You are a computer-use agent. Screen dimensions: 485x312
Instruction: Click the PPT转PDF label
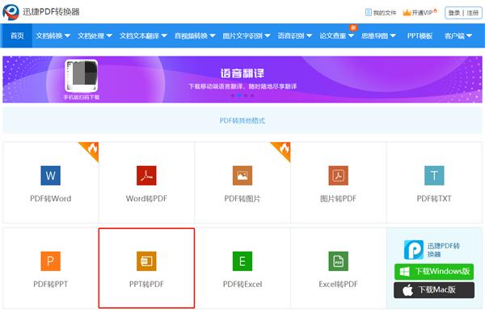(x=146, y=284)
